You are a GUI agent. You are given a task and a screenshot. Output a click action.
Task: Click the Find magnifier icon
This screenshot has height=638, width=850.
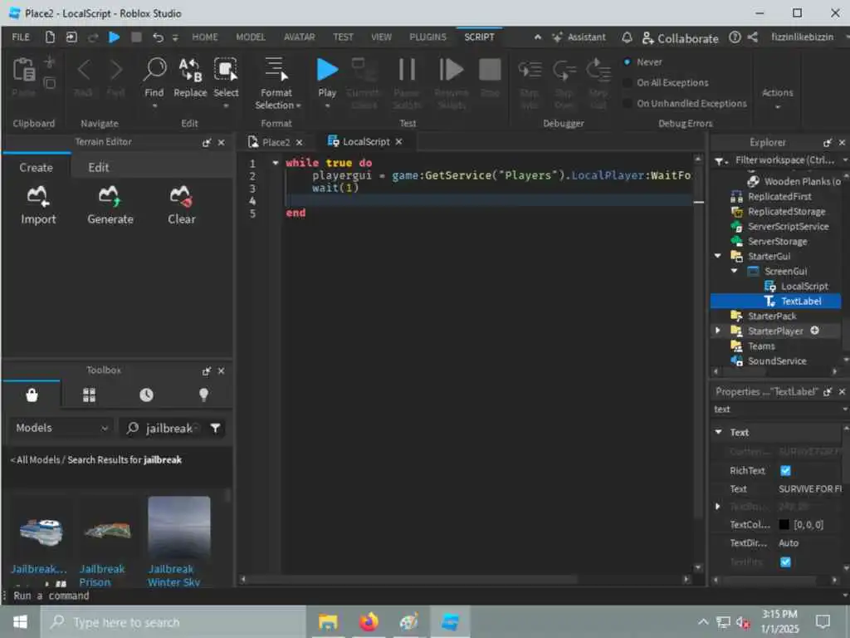coord(154,70)
